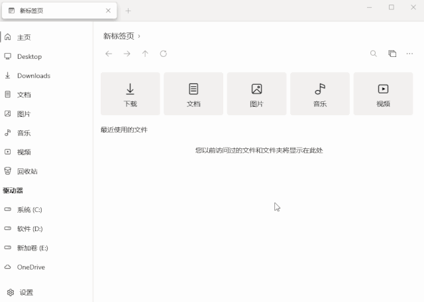The image size is (424, 302).
Task: Add a new tab with plus button
Action: (x=128, y=11)
